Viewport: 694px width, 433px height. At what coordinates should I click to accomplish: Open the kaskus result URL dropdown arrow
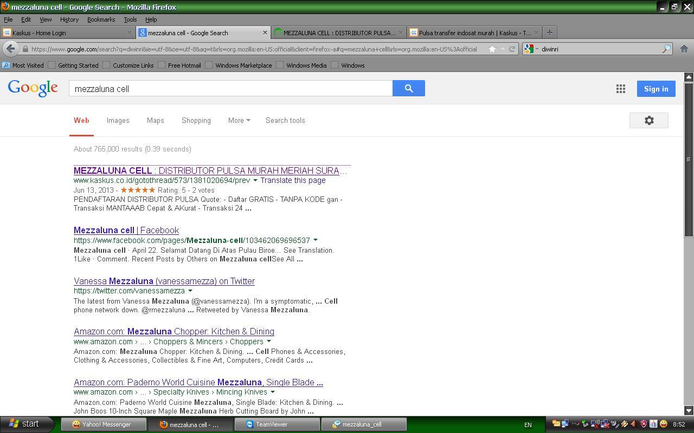[255, 180]
